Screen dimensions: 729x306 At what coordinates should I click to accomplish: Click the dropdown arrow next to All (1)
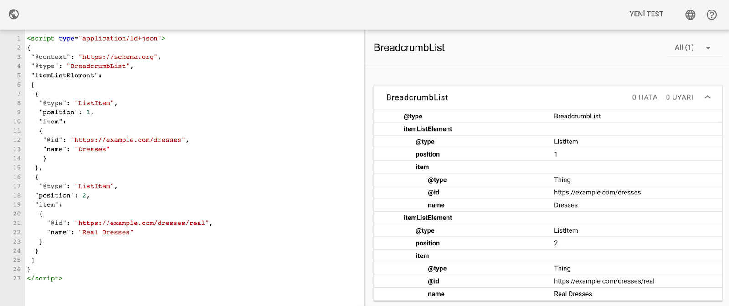tap(708, 48)
